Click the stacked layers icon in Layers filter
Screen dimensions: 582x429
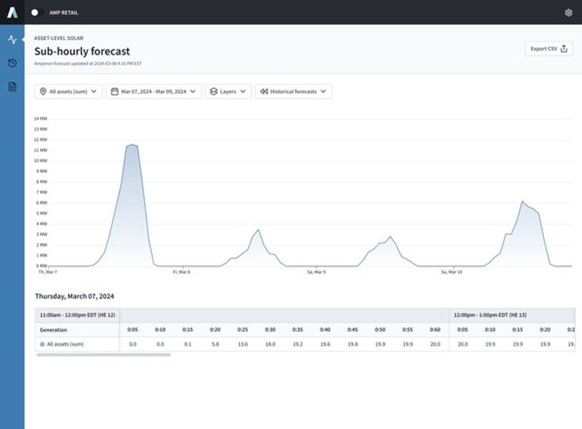pyautogui.click(x=213, y=91)
